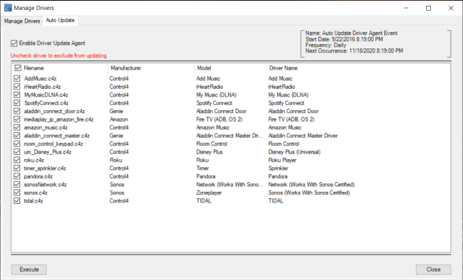Toggle the select-all checkbox beside Filename header

pyautogui.click(x=18, y=68)
